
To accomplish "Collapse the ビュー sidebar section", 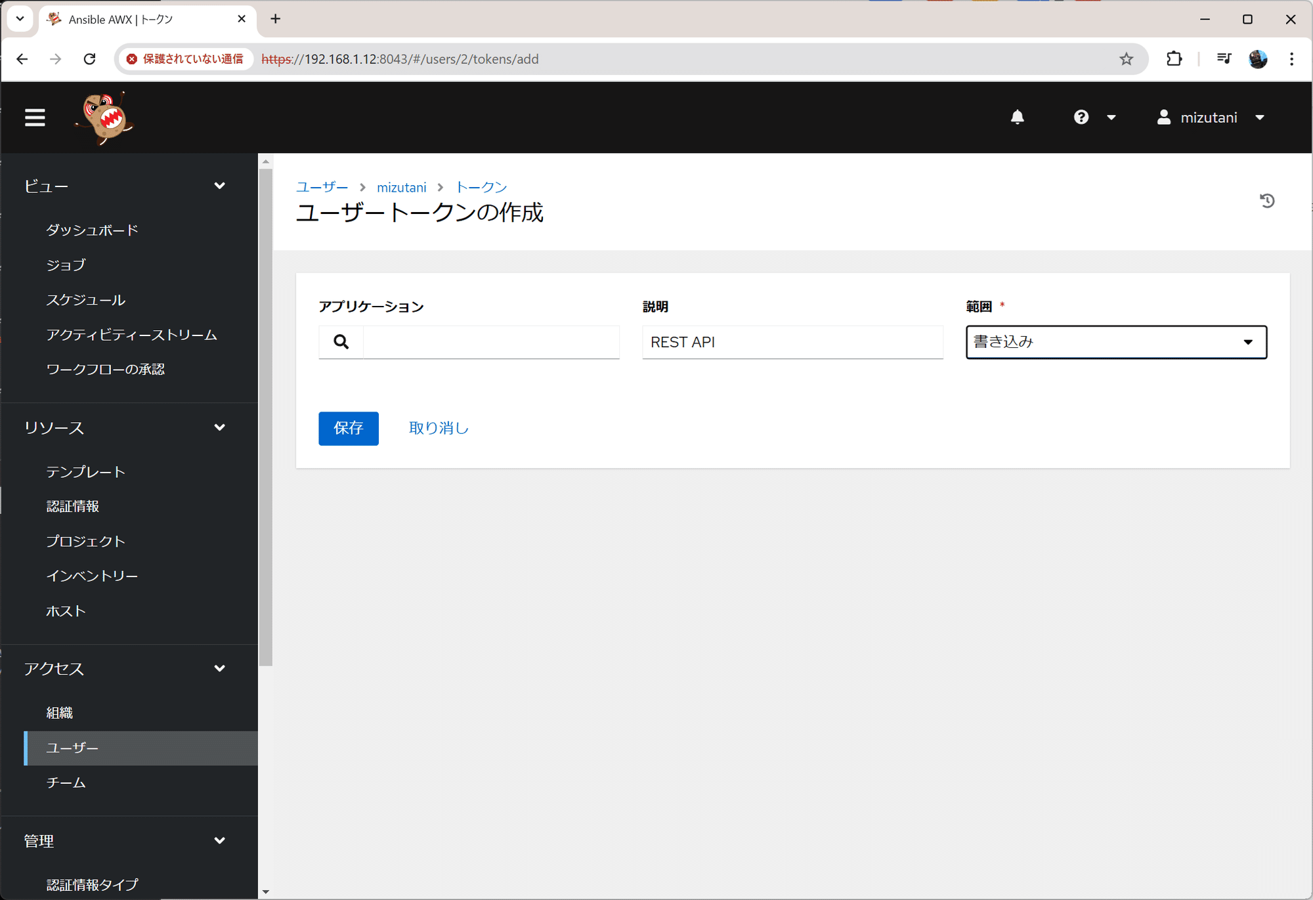I will tap(221, 185).
